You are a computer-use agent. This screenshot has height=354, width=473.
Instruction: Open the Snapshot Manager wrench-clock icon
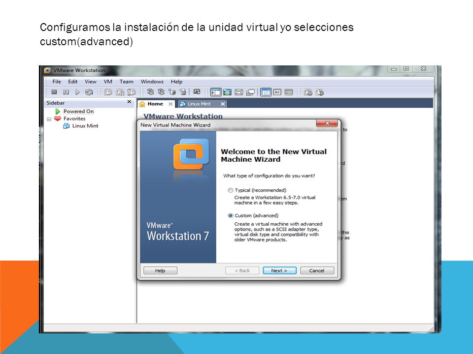pos(132,92)
